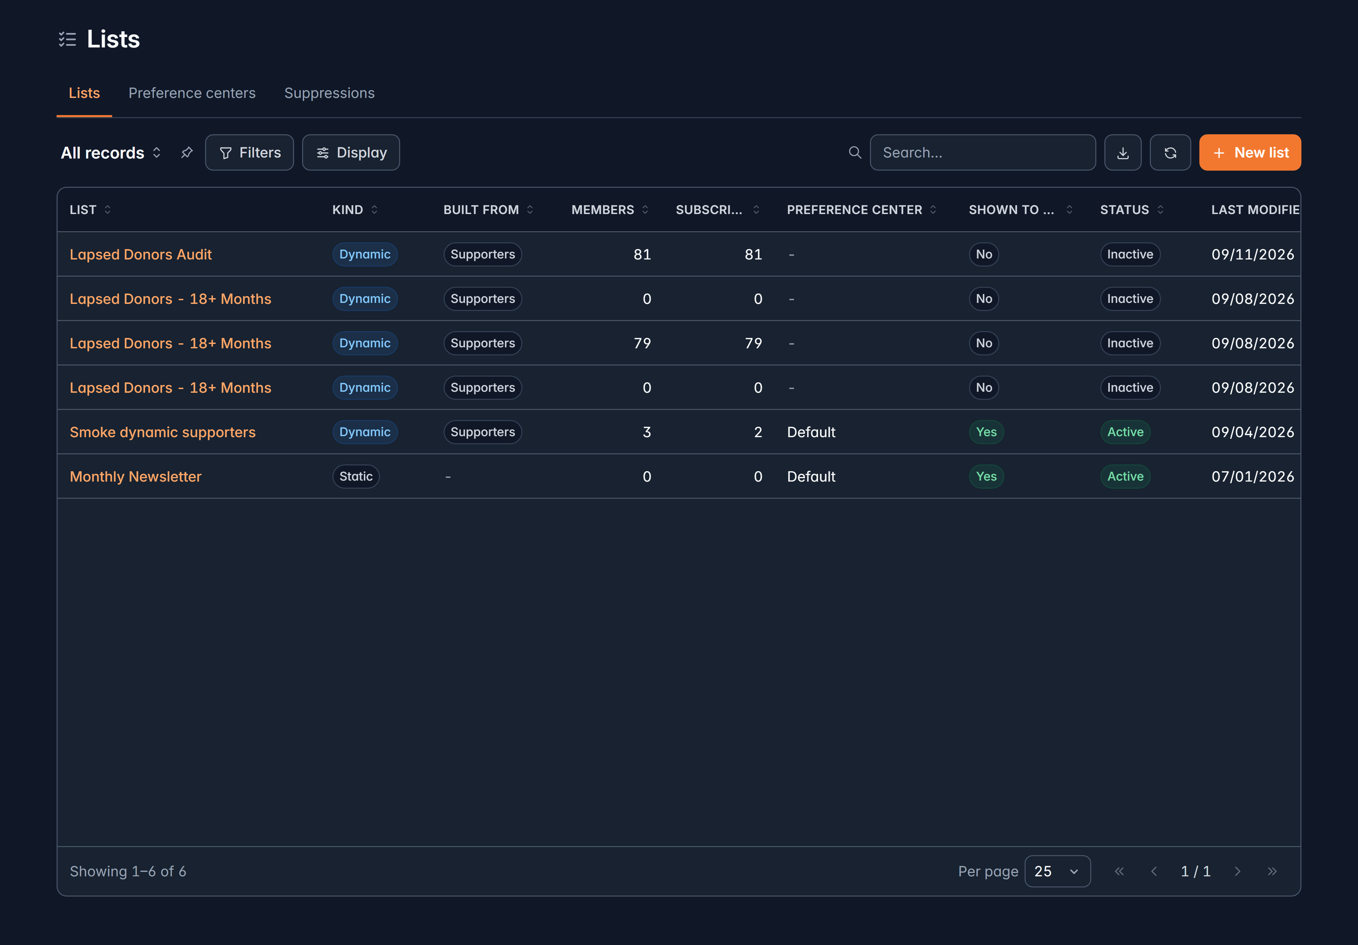Sort by PREFERENCE CENTER column arrows

[x=933, y=210]
